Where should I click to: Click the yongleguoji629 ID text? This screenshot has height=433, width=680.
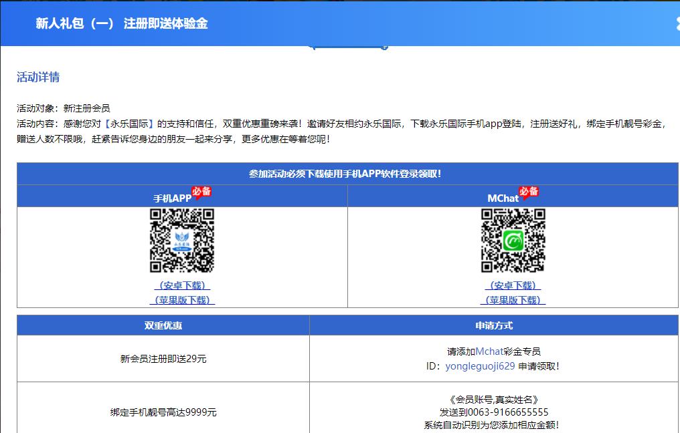[x=480, y=366]
